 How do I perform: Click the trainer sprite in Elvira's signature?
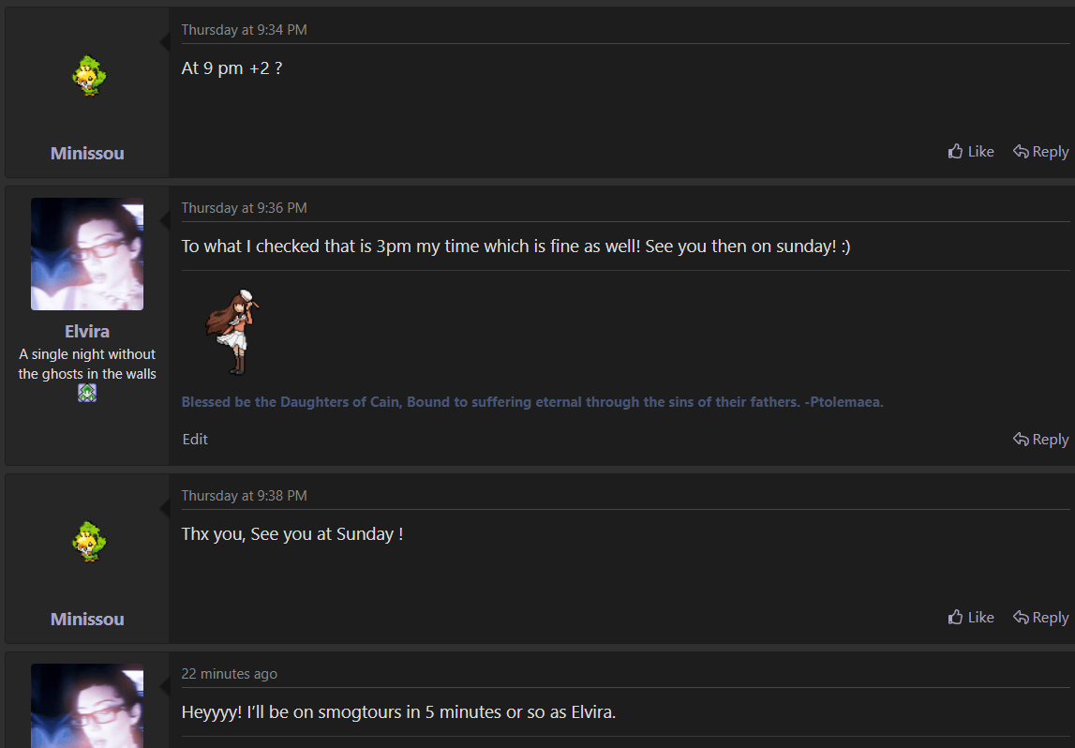tap(232, 332)
